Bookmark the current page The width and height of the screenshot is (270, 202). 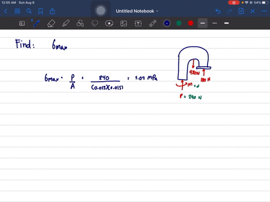[x=40, y=11]
